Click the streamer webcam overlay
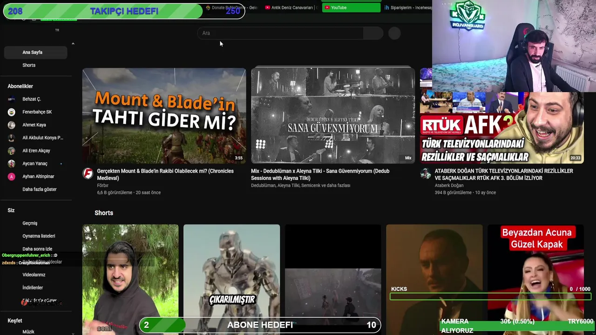The width and height of the screenshot is (596, 335). [x=514, y=46]
